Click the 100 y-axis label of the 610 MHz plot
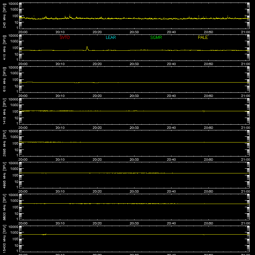The width and height of the screenshot is (255, 255). [15, 80]
